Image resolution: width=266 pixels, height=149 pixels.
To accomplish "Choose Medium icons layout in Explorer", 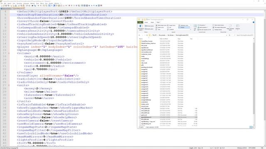I will [x=183, y=25].
